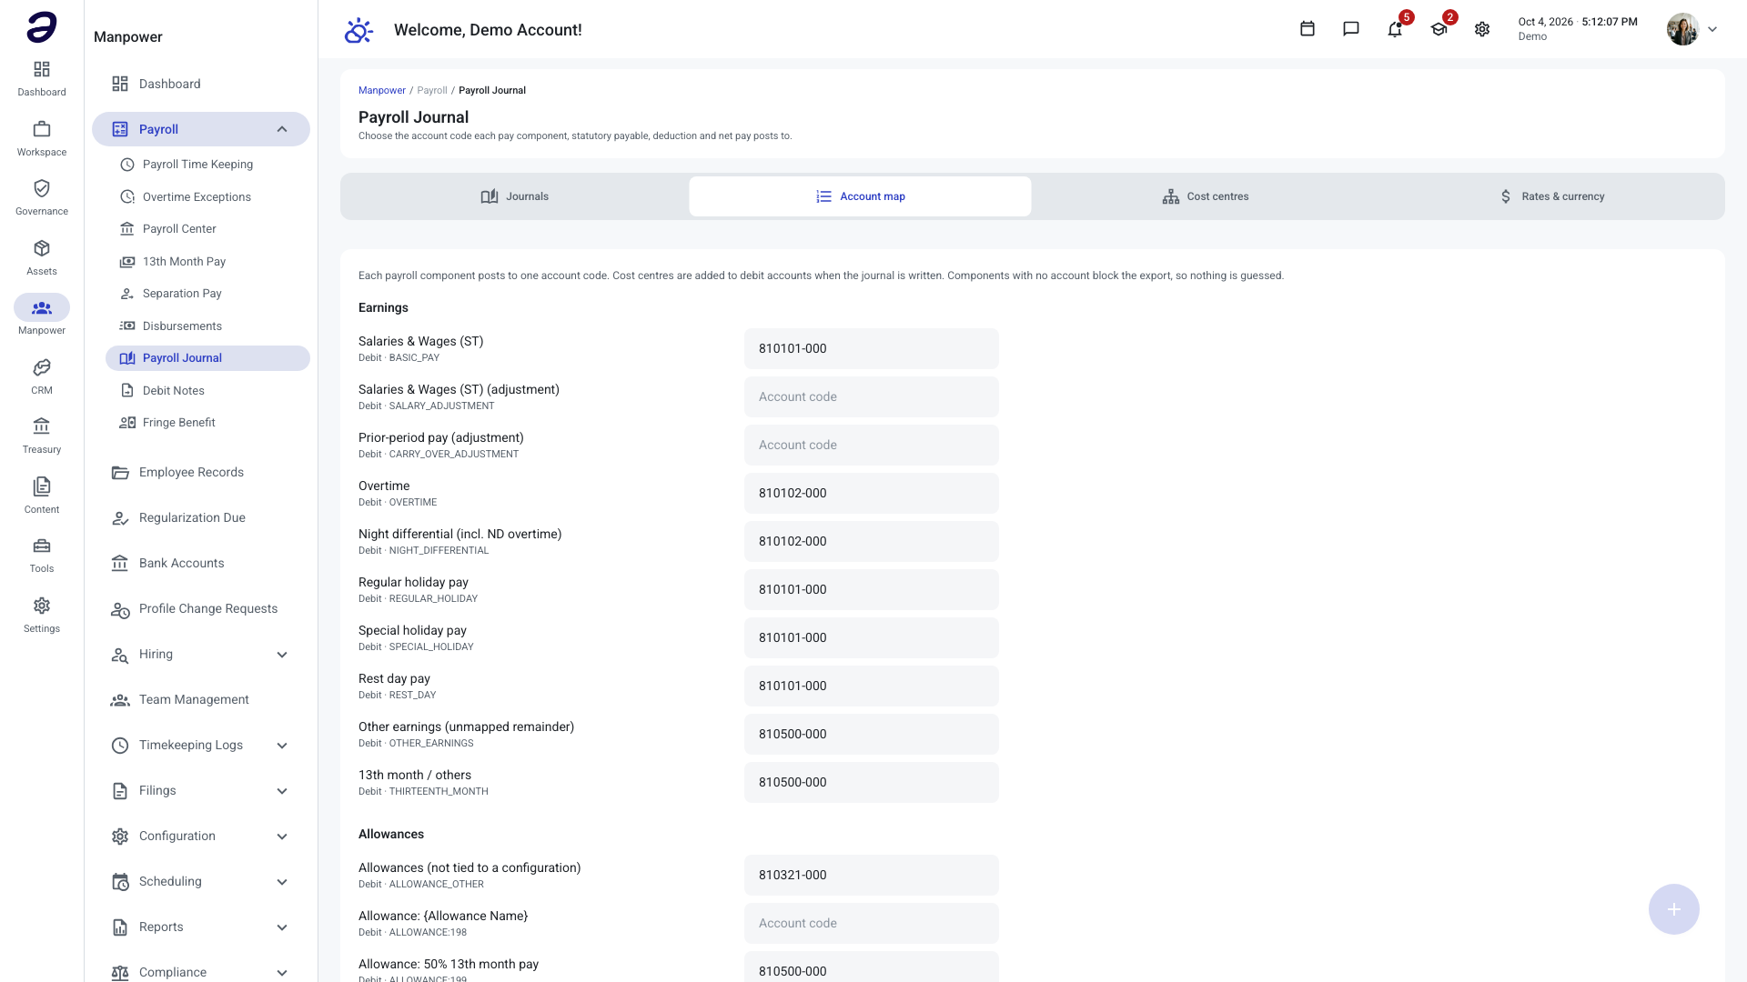Screen dimensions: 1747x982
Task: Click Prior-period pay account code field
Action: pyautogui.click(x=871, y=446)
